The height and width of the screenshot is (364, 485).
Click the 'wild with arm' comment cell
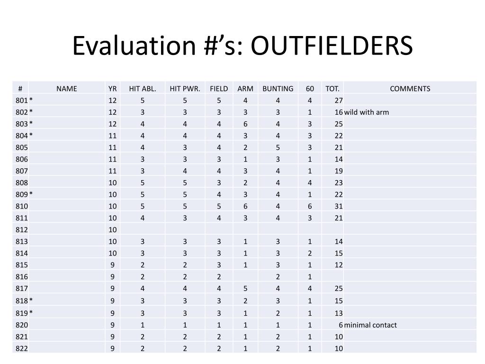click(x=410, y=112)
